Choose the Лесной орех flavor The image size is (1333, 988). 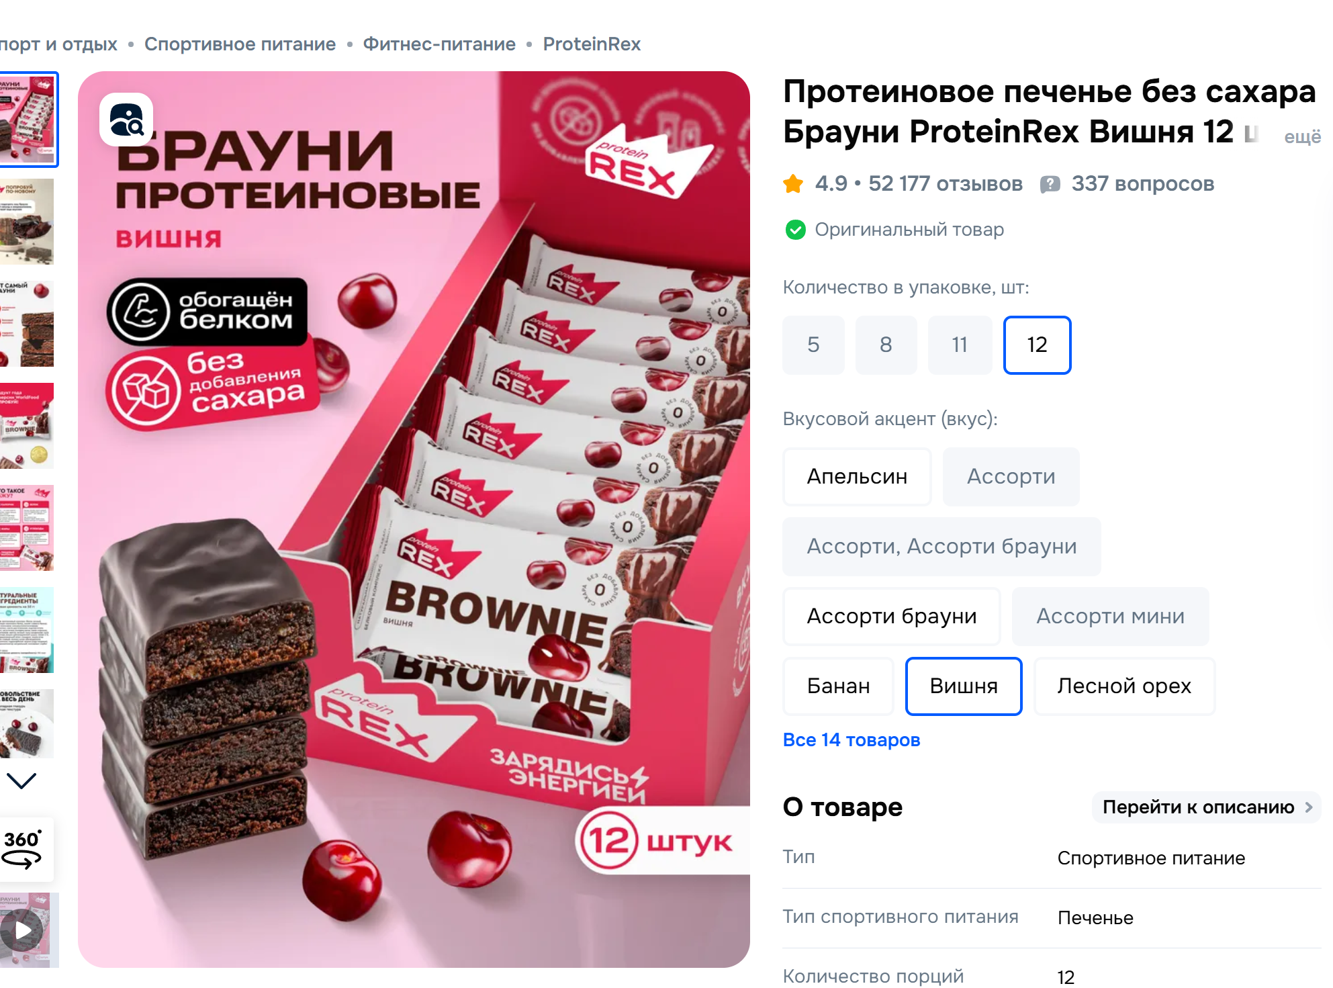[x=1124, y=686]
